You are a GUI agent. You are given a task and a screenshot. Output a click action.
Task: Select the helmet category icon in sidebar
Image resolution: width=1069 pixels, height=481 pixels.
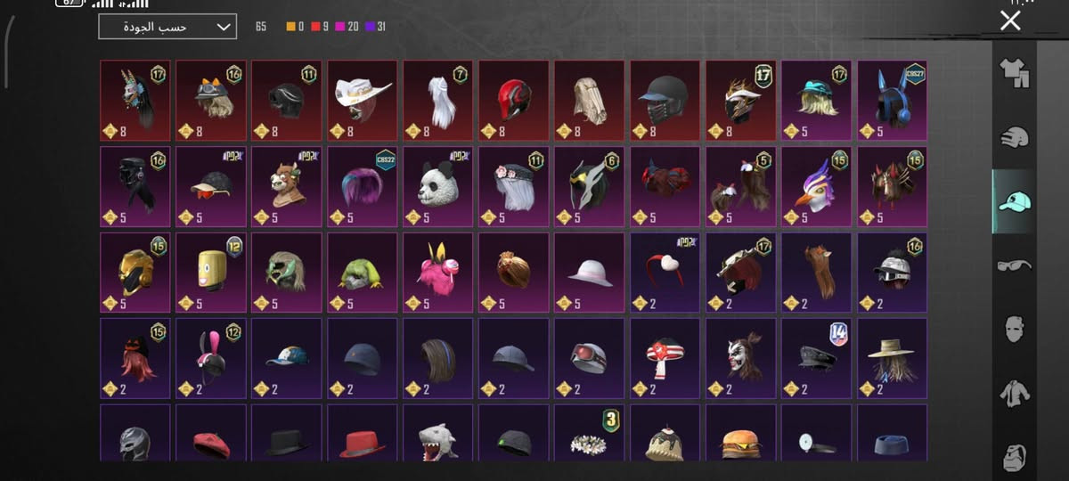1014,136
